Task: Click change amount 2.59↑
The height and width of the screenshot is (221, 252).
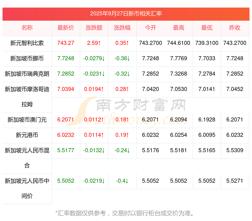Action: point(94,43)
